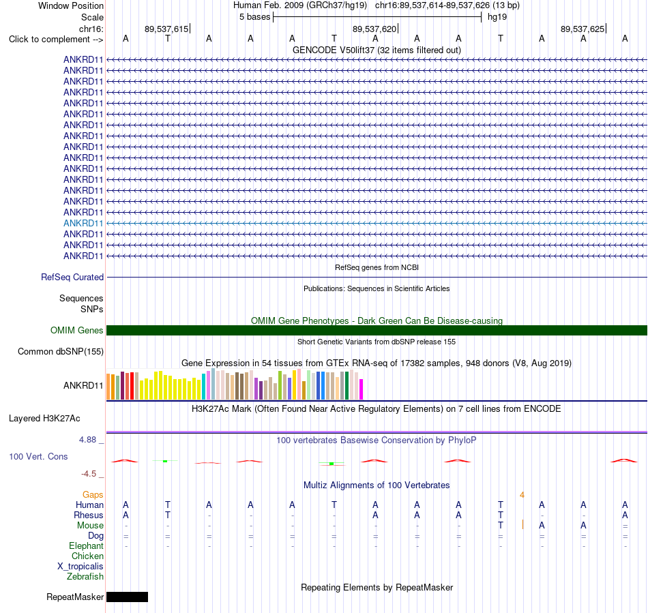Select the Chicken alignment row label
The width and height of the screenshot is (648, 613).
(x=87, y=556)
